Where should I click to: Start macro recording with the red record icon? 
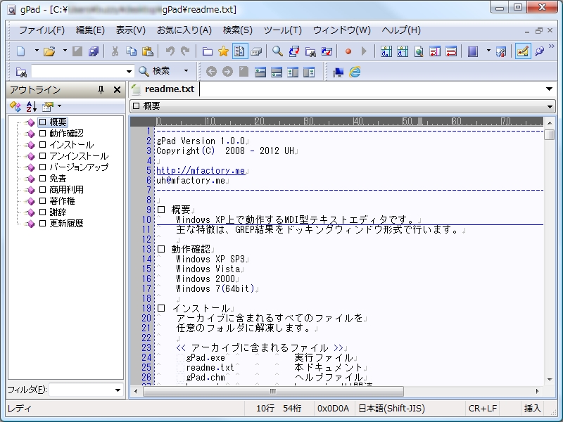(347, 51)
